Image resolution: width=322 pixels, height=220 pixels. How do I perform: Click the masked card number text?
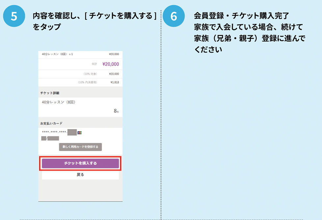coord(54,133)
